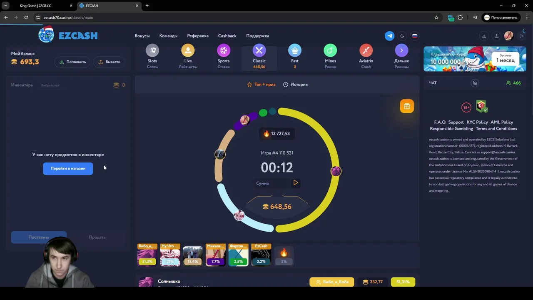Select player card with 51,3% chance
The width and height of the screenshot is (533, 300).
point(147,255)
